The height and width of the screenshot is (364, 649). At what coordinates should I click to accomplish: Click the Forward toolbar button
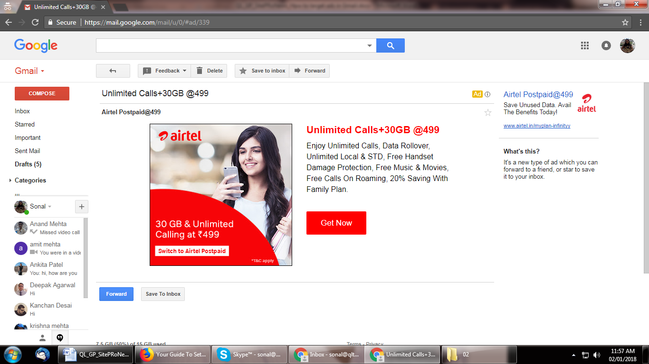(x=309, y=71)
